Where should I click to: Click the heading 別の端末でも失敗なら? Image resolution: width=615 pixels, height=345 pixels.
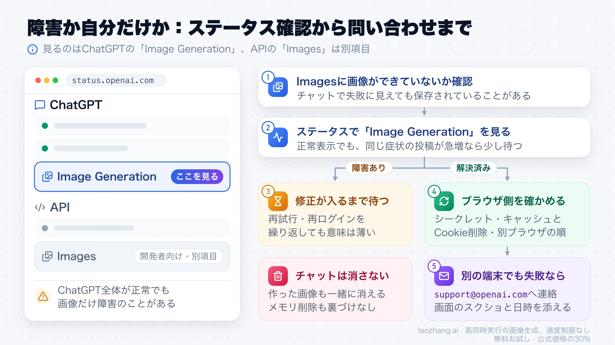(513, 276)
